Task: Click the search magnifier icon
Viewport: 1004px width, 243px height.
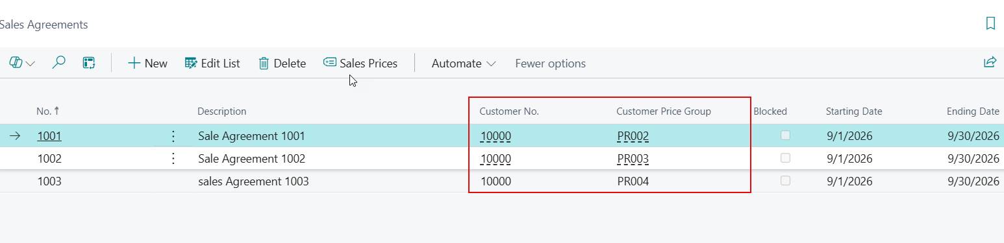Action: coord(58,63)
